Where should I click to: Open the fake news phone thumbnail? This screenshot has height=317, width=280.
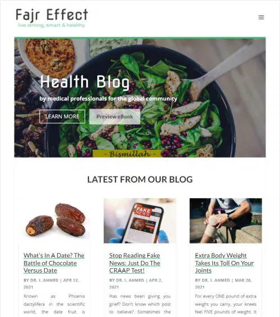[x=140, y=220]
